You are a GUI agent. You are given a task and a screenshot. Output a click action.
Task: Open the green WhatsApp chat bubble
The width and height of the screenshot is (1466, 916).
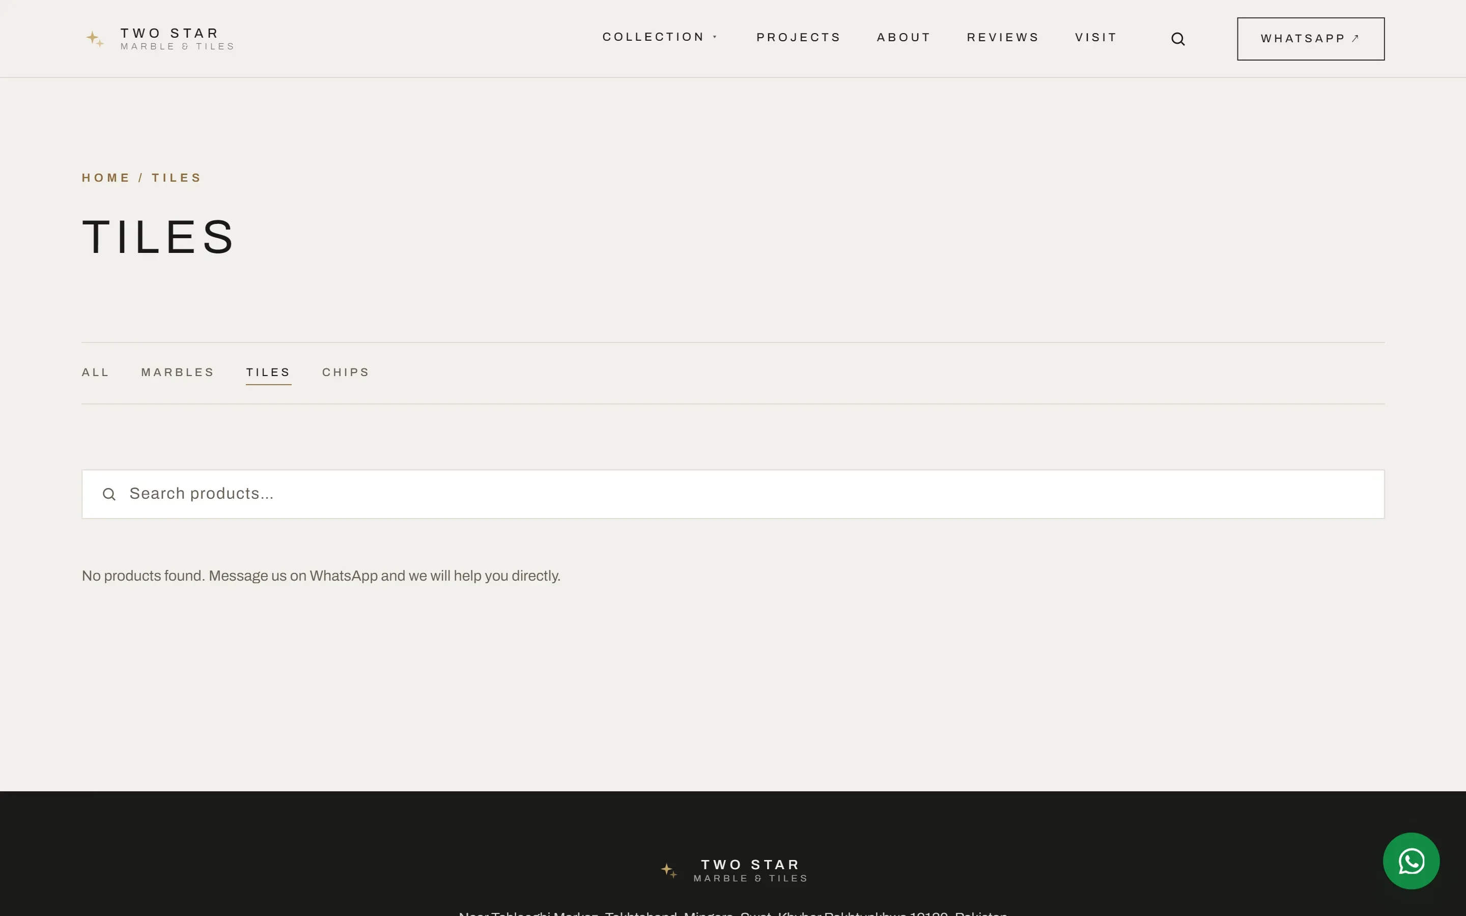(1411, 861)
